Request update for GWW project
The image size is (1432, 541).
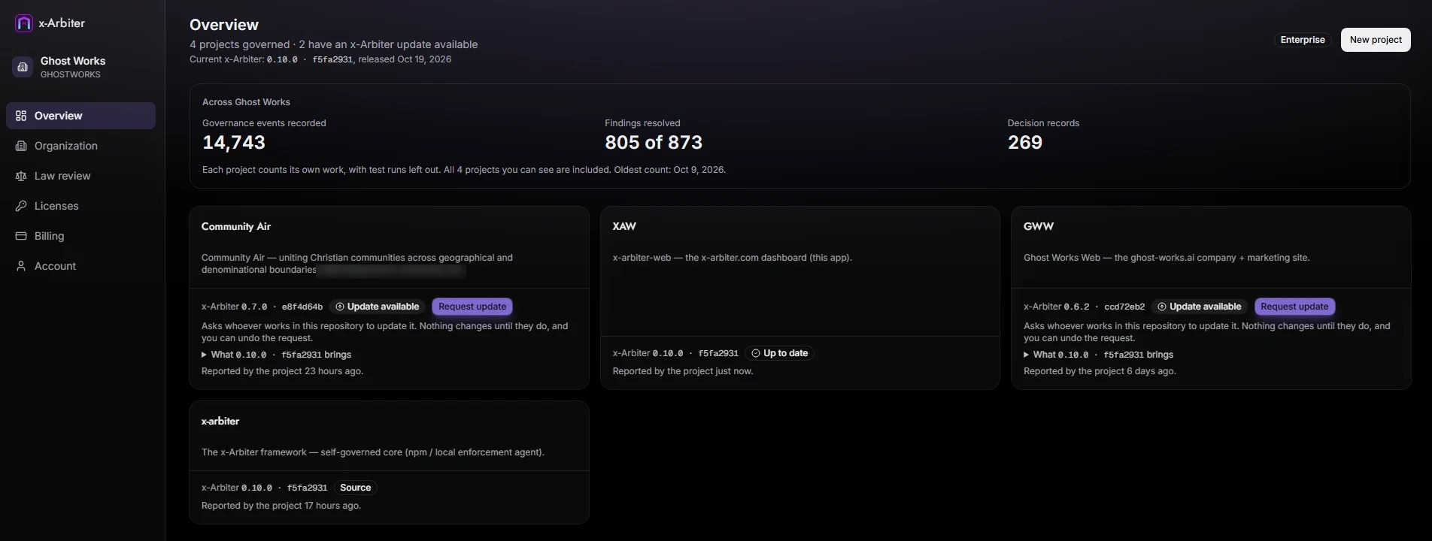pos(1294,307)
